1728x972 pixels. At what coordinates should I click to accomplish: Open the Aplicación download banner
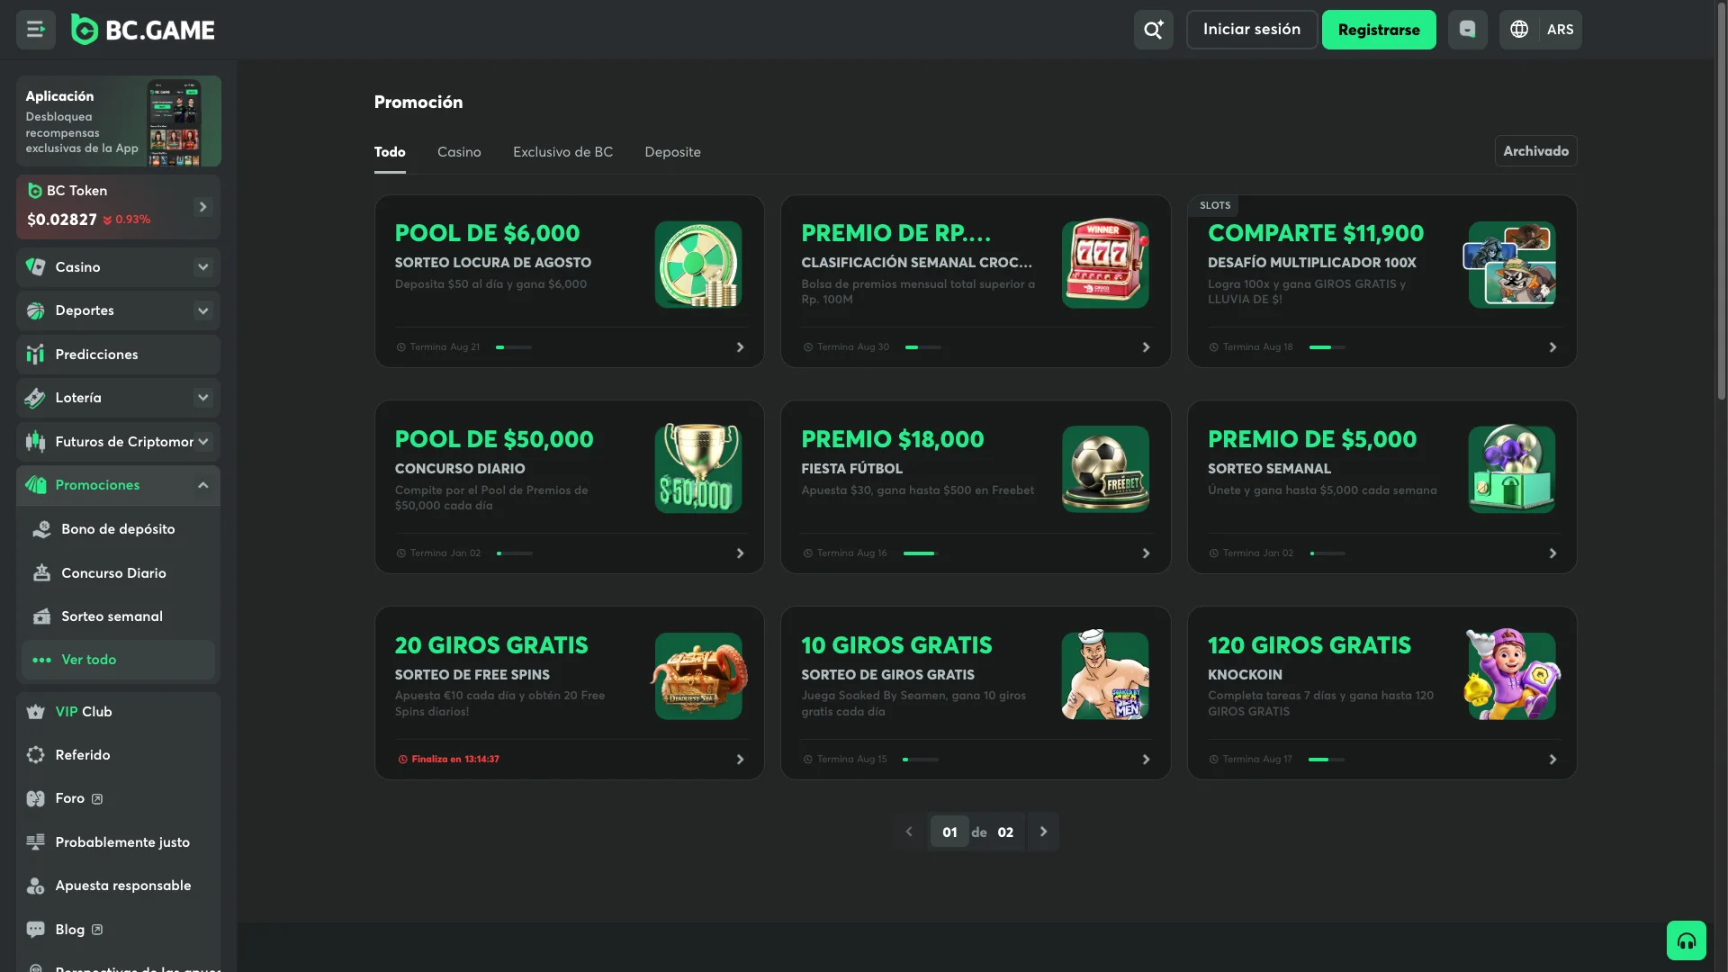click(x=118, y=121)
